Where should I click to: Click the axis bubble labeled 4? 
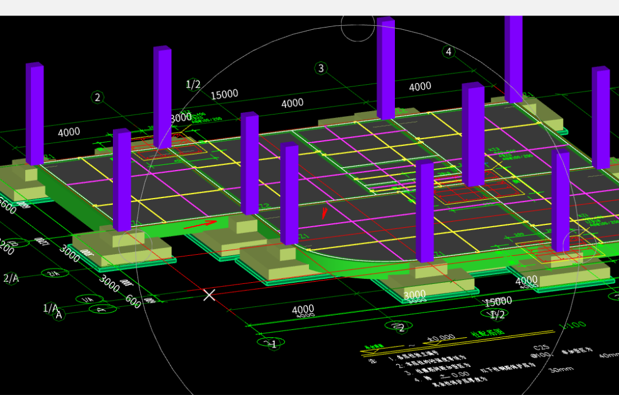pyautogui.click(x=448, y=52)
